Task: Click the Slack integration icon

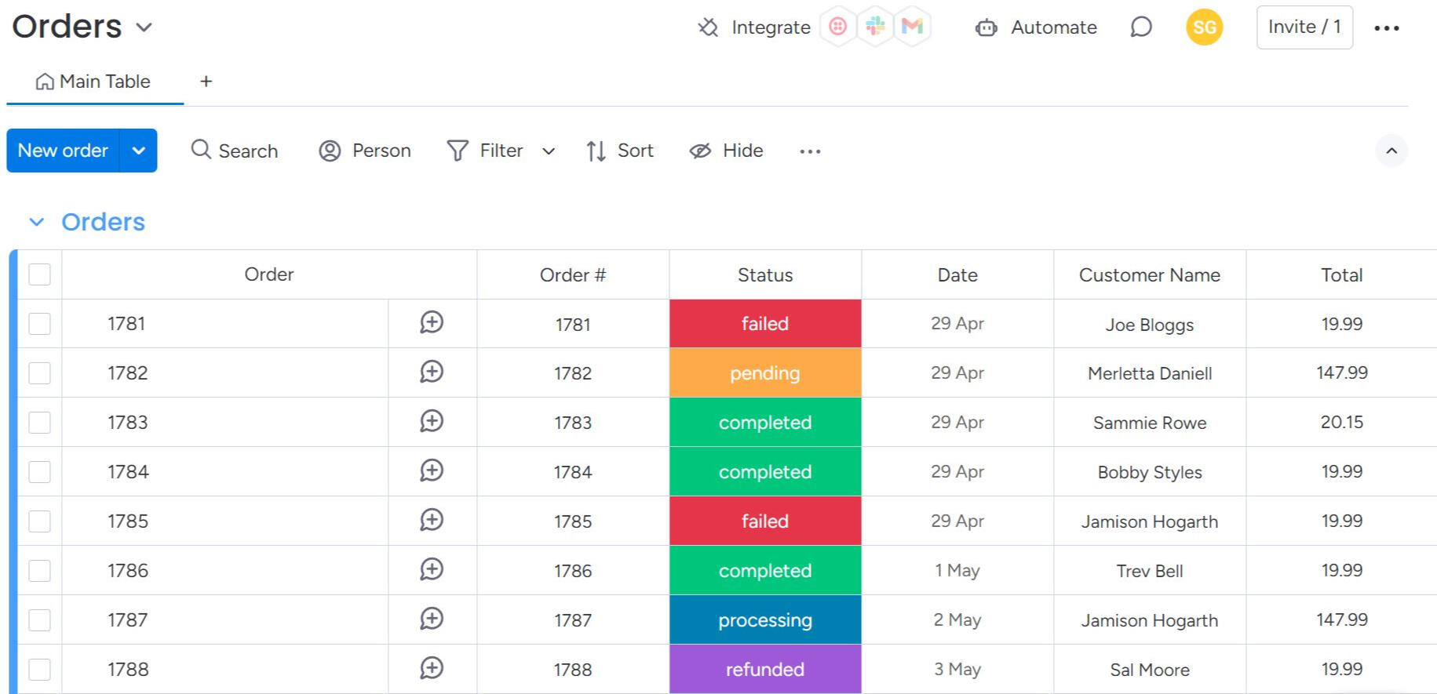Action: coord(875,27)
